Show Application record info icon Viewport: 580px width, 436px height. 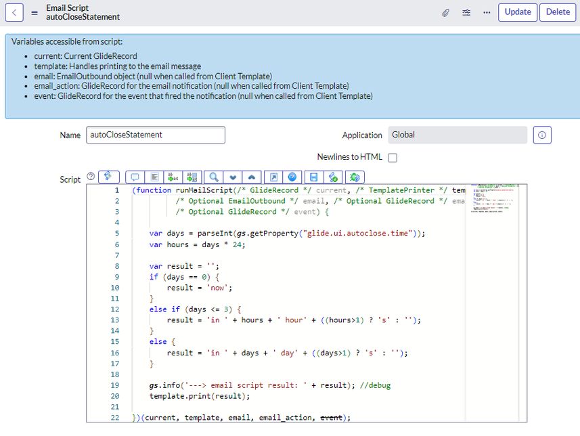tap(542, 135)
